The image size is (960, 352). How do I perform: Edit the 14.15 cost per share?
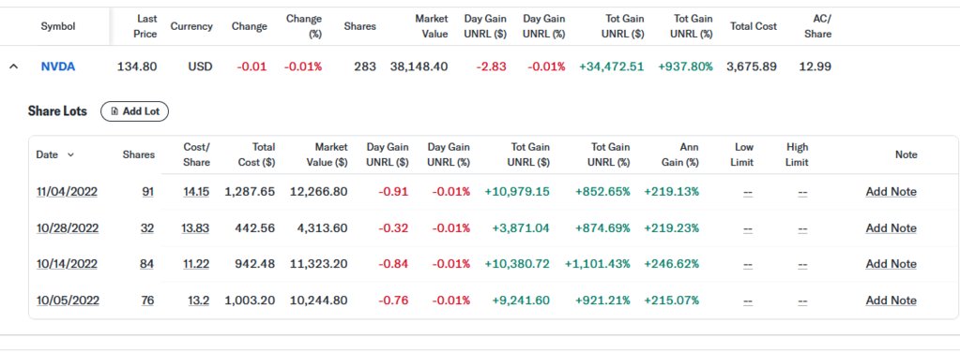[x=196, y=192]
